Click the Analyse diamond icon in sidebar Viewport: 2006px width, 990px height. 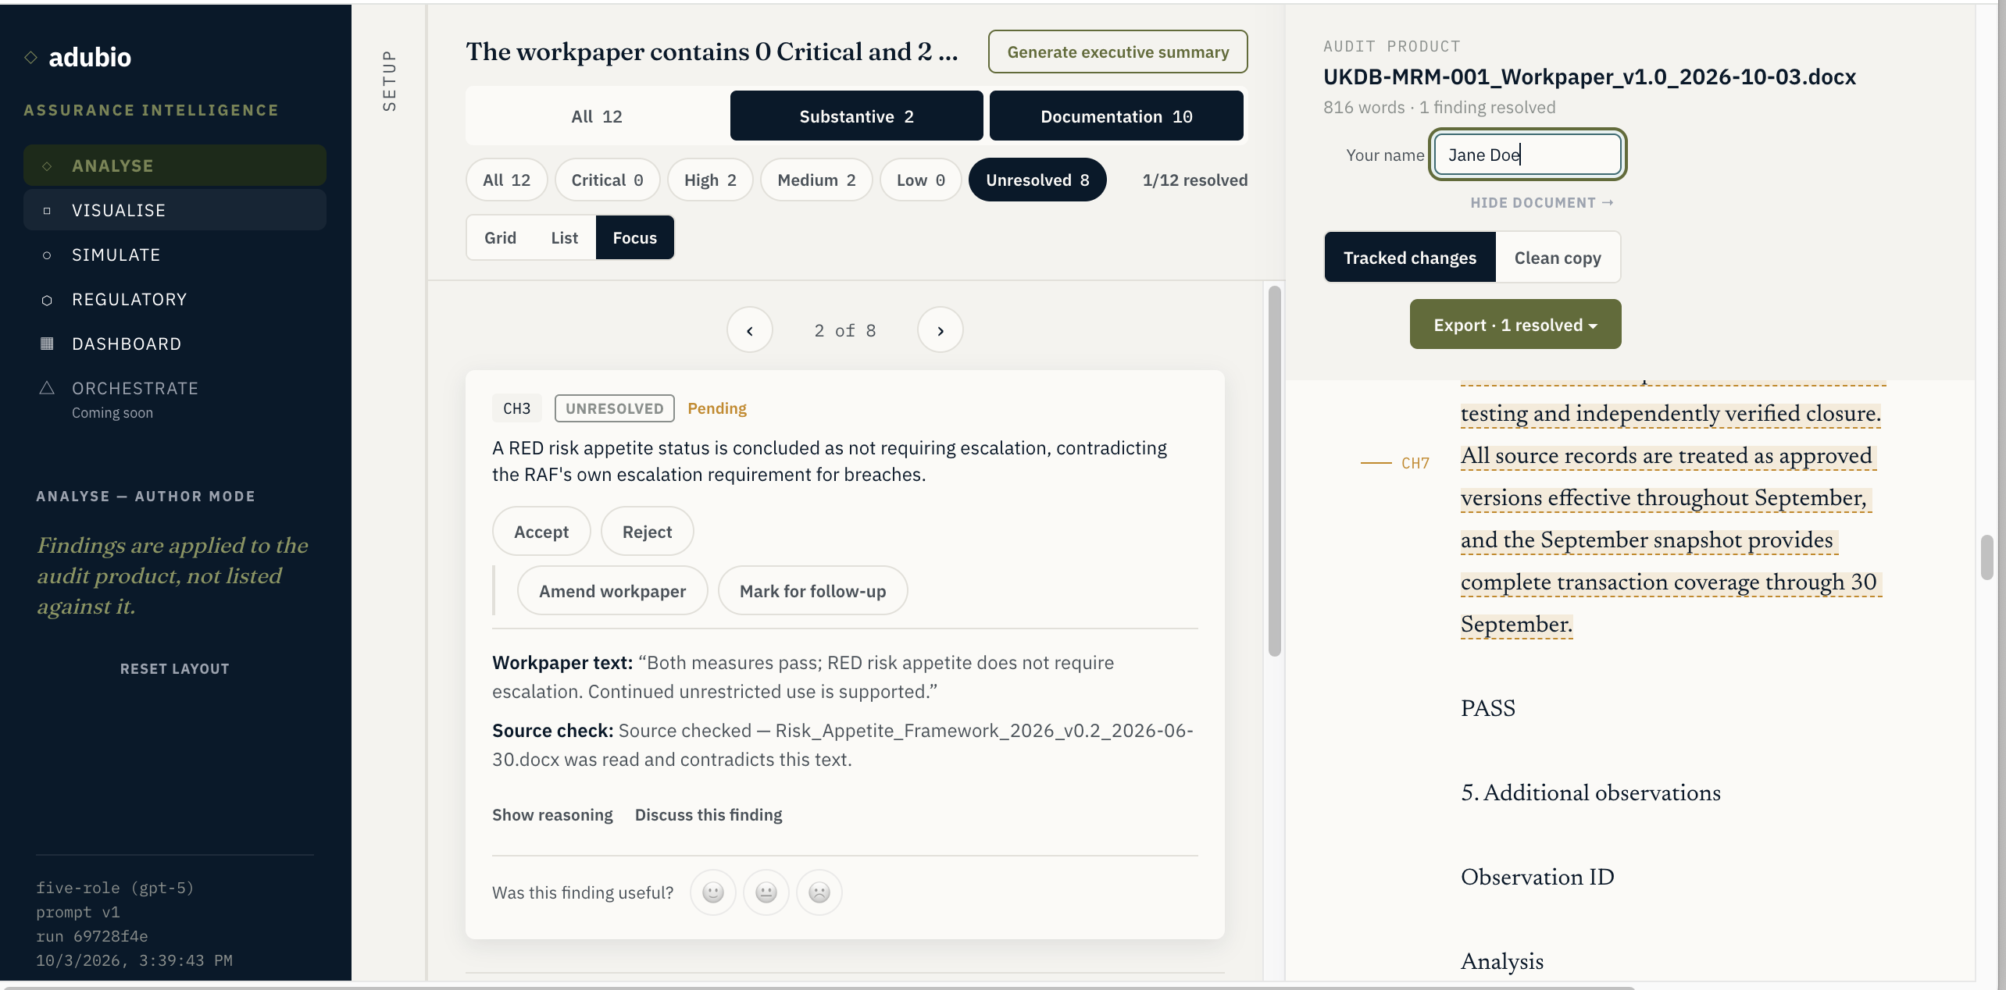47,166
